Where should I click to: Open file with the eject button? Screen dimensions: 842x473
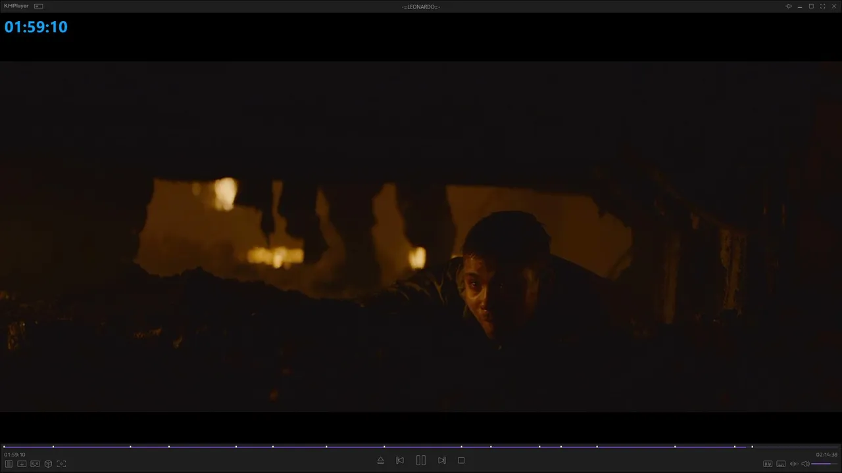pos(380,461)
